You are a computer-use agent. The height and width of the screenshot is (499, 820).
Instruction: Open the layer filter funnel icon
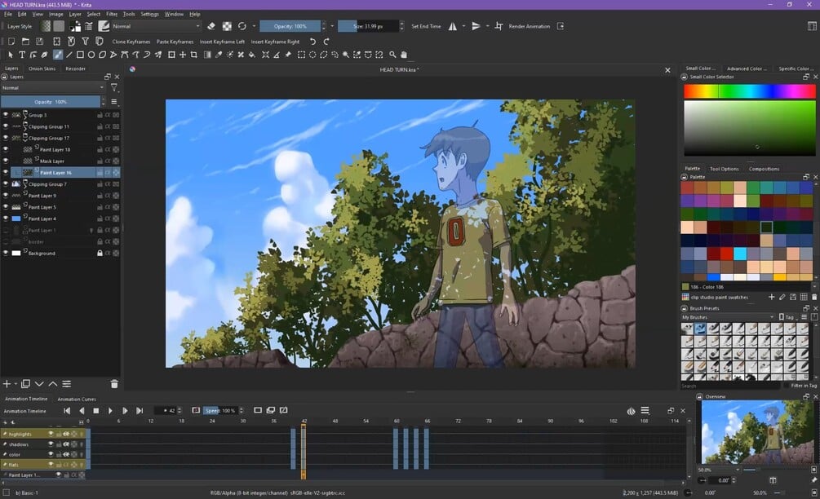click(x=114, y=88)
